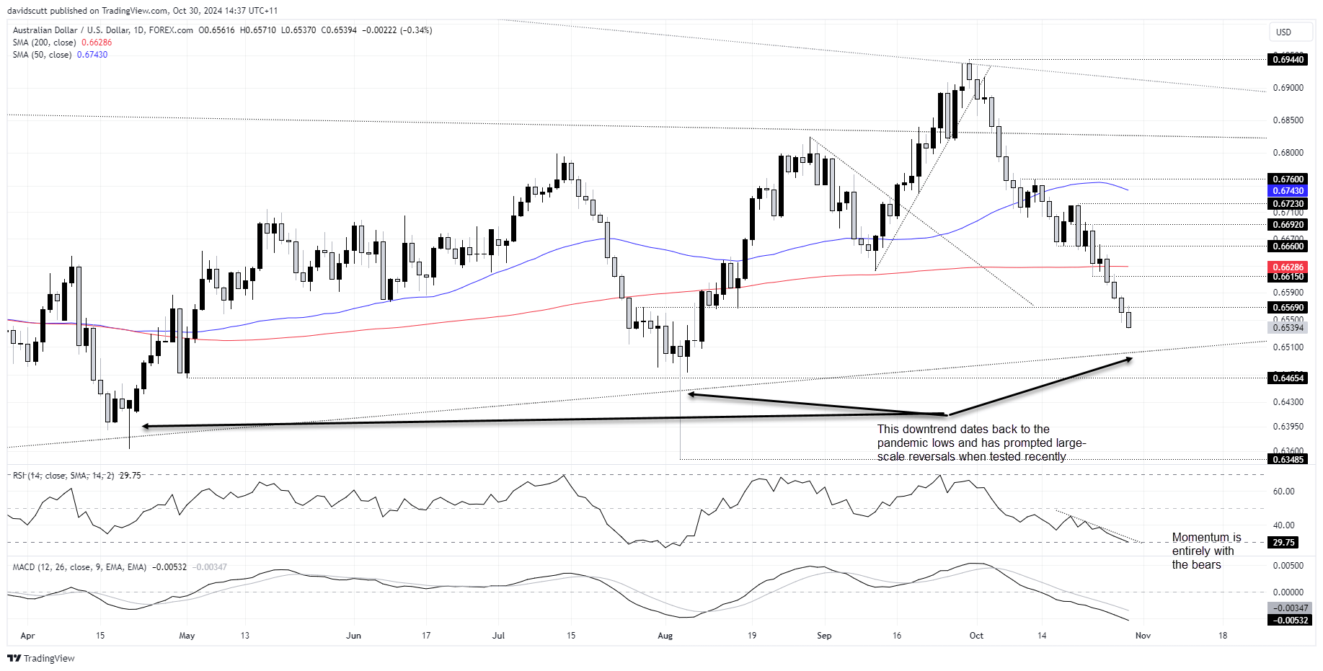The height and width of the screenshot is (671, 1323).
Task: Click the red 0.66286 SMA price tag
Action: [x=1288, y=267]
